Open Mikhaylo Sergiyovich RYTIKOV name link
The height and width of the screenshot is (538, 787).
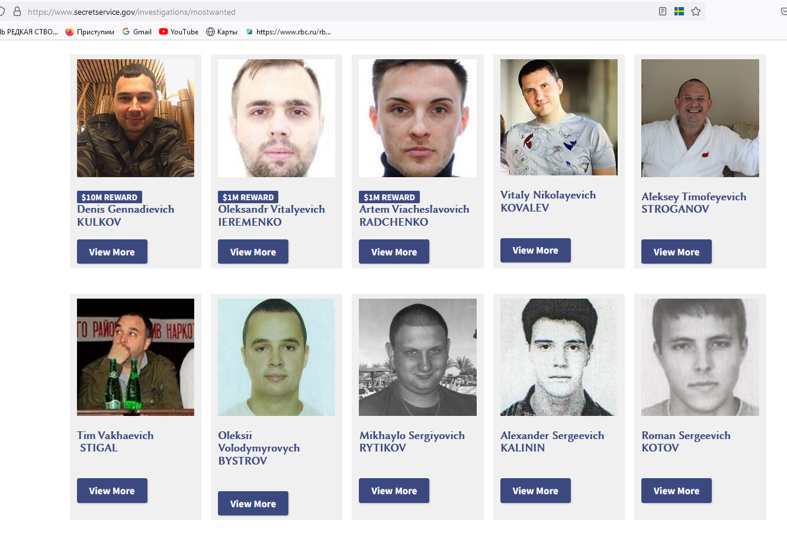pos(412,441)
